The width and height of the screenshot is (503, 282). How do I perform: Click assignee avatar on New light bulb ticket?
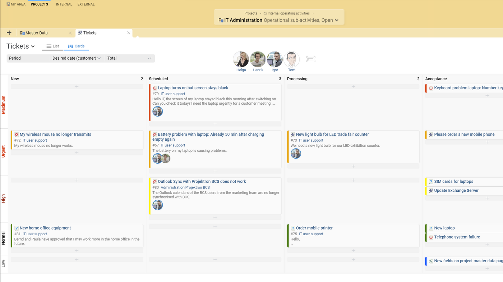coord(296,154)
